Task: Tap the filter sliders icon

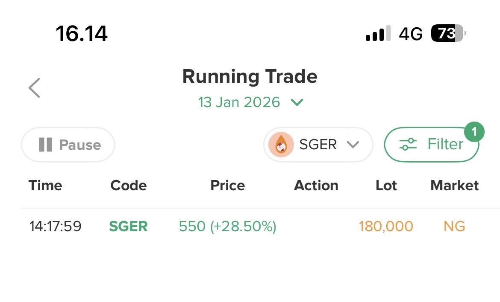Action: click(408, 144)
